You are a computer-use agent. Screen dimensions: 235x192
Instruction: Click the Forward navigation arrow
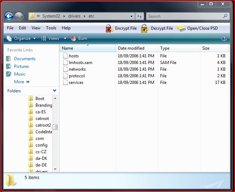(19, 16)
